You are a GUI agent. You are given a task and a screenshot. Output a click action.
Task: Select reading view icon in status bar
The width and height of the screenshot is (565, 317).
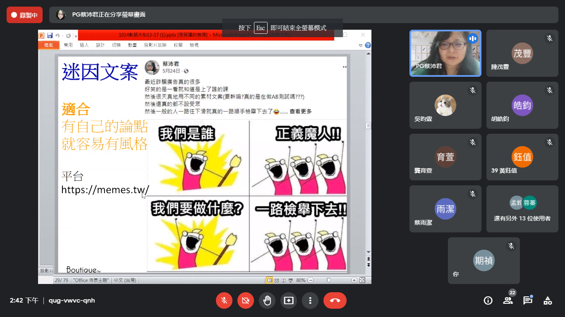coord(283,280)
